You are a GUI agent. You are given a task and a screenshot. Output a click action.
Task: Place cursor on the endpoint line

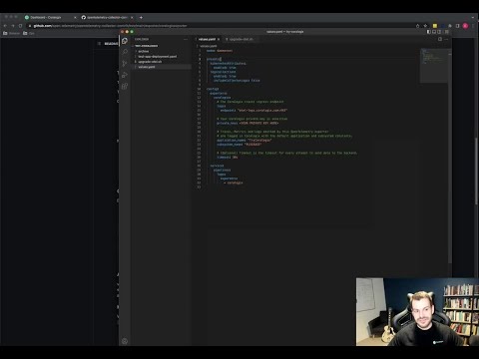tap(253, 110)
